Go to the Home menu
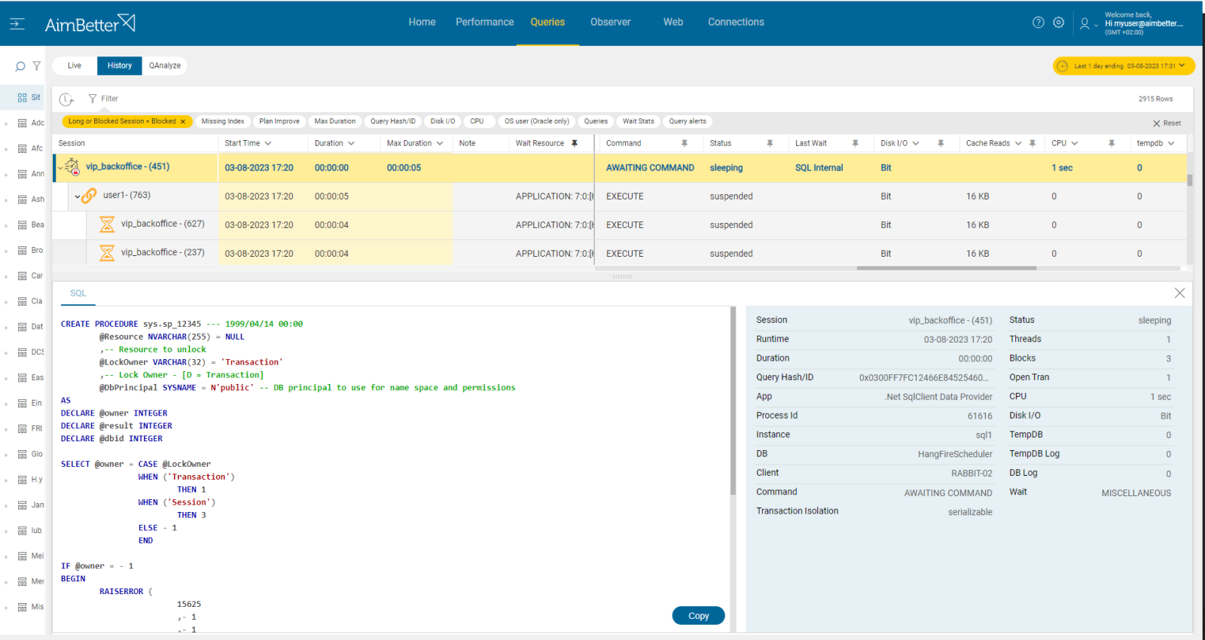Screen dimensions: 1205x640 pos(422,23)
